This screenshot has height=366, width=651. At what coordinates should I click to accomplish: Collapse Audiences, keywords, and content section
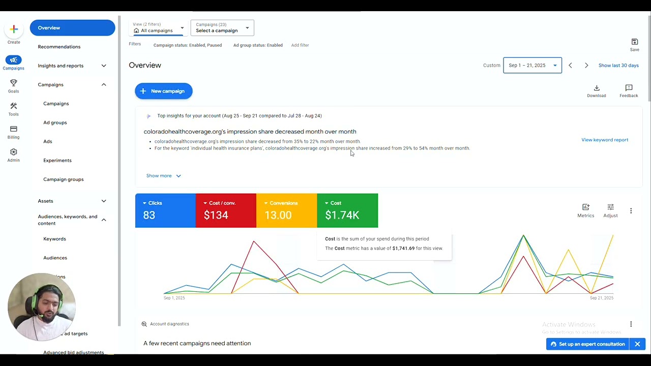coord(104,220)
